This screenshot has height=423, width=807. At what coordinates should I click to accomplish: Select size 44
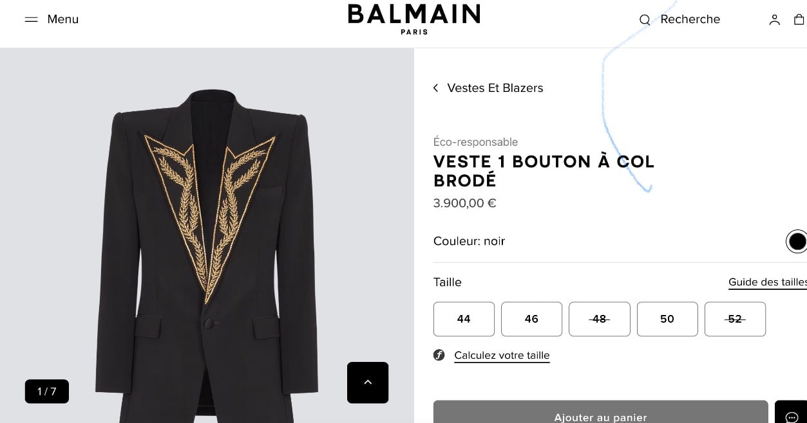[464, 319]
